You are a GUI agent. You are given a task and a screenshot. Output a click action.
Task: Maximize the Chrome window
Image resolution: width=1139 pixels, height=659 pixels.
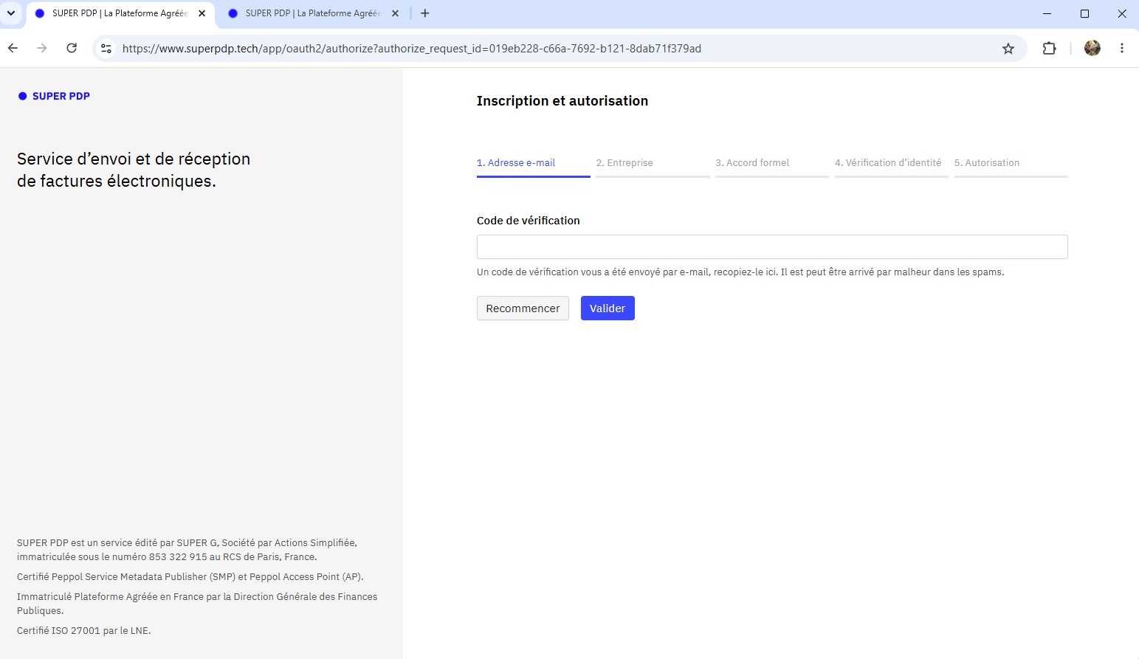[1084, 13]
